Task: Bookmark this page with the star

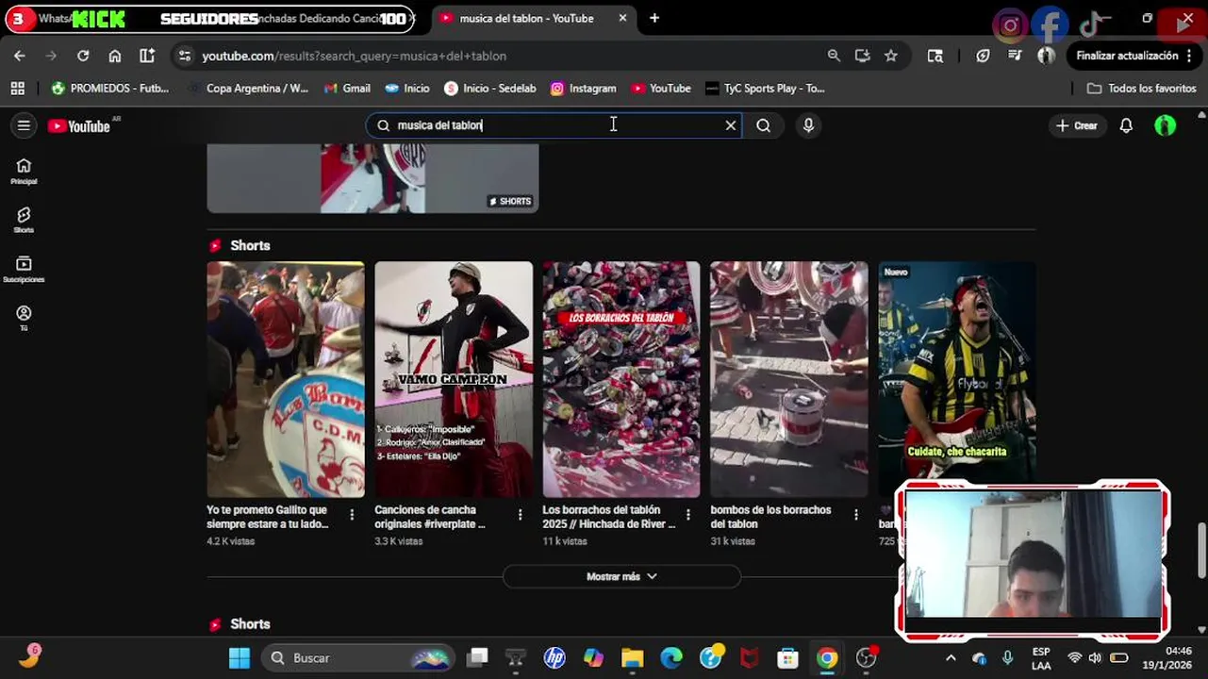Action: pos(890,56)
